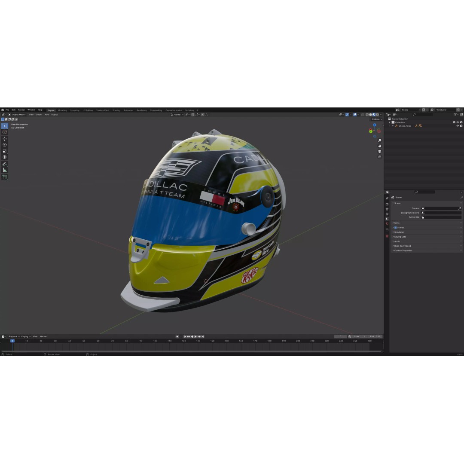Click the viewport zoom magnifier icon
The image size is (464, 464).
point(380,140)
